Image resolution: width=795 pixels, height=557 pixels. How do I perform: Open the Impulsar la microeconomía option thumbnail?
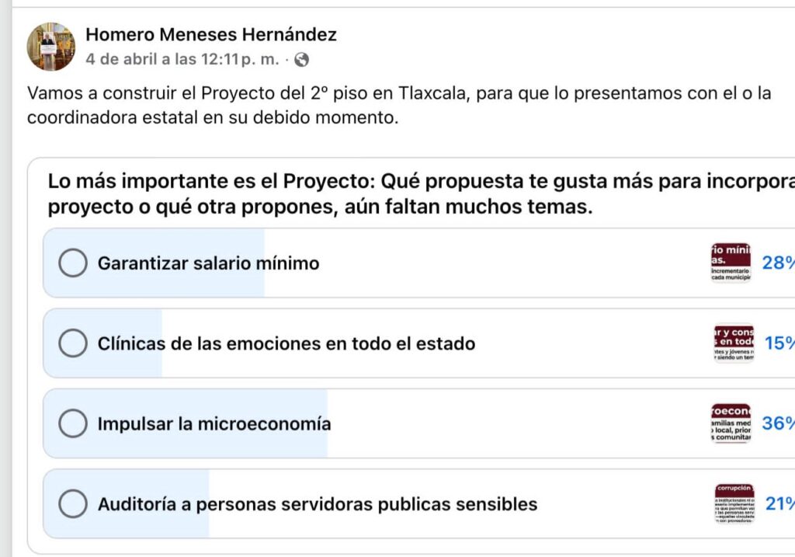click(x=731, y=423)
